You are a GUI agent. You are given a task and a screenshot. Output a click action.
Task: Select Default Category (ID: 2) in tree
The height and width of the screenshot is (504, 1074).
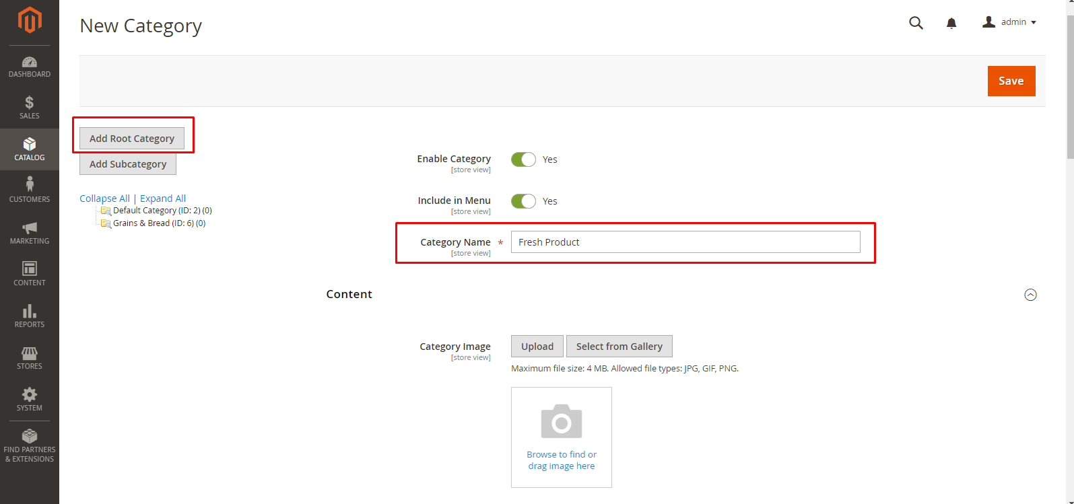pyautogui.click(x=162, y=211)
